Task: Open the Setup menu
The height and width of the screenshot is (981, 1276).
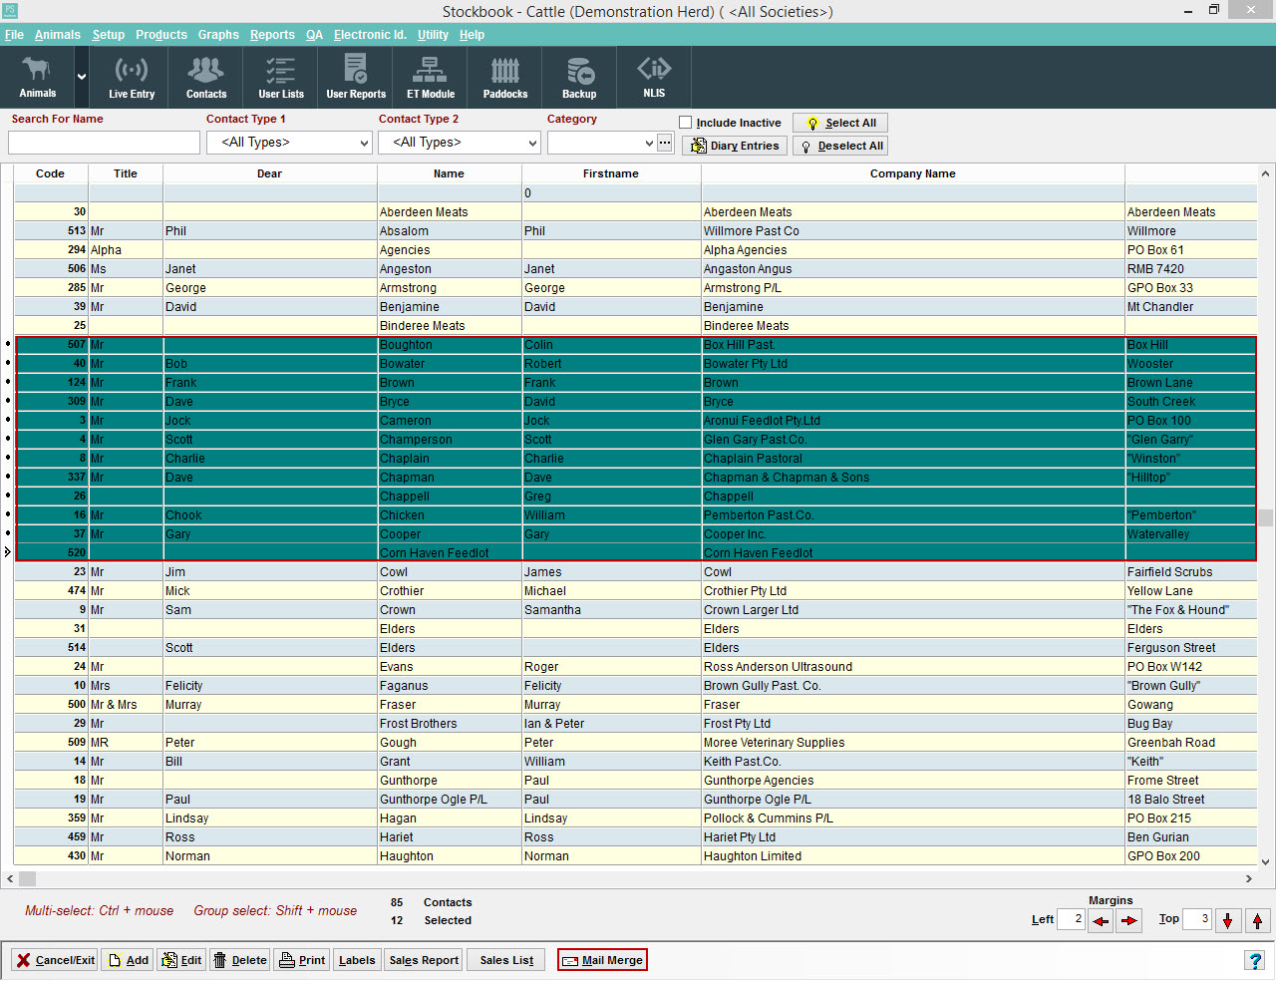Action: 109,34
